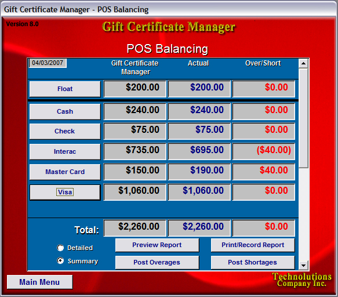Click the Cash payment button
Image resolution: width=338 pixels, height=297 pixels.
pyautogui.click(x=65, y=111)
